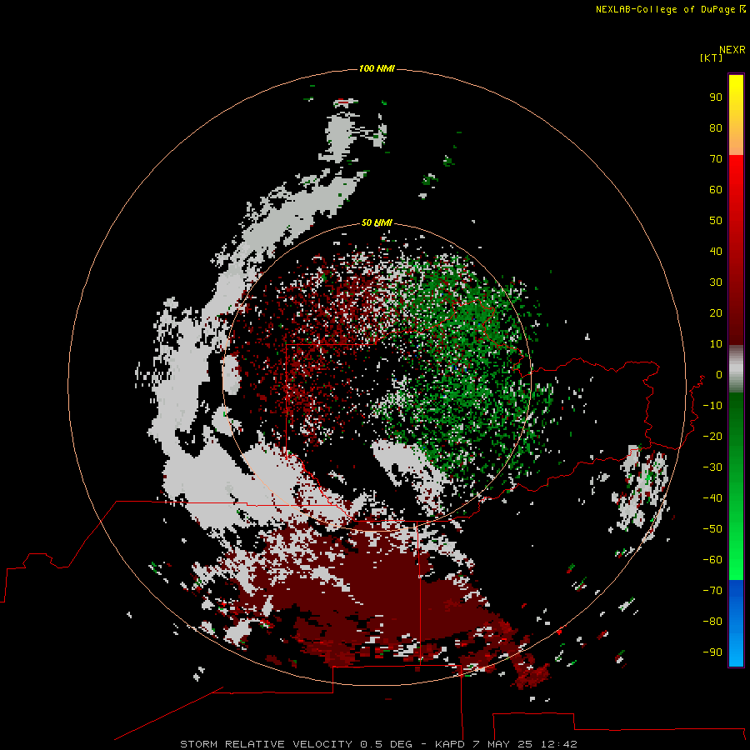Click the -50 value on velocity scale
750x750 pixels.
click(x=712, y=529)
